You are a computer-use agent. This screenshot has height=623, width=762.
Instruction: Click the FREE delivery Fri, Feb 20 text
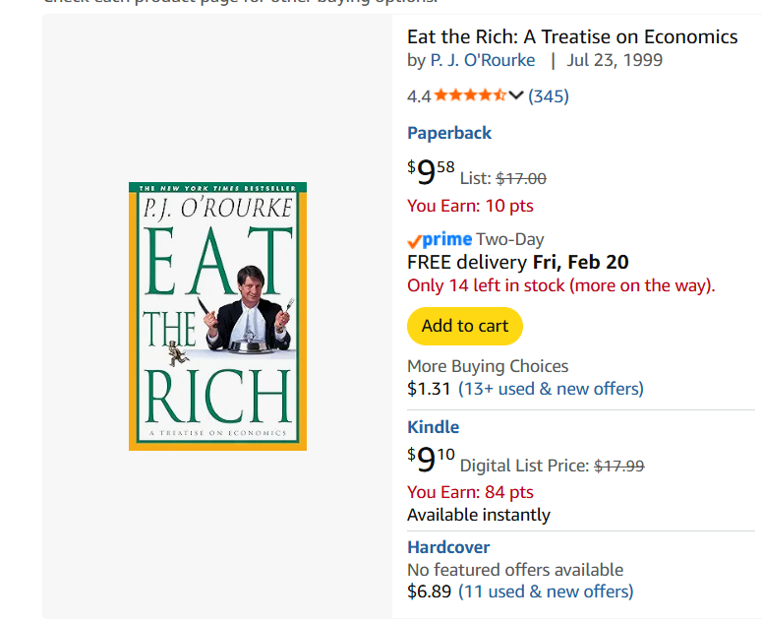tap(518, 263)
